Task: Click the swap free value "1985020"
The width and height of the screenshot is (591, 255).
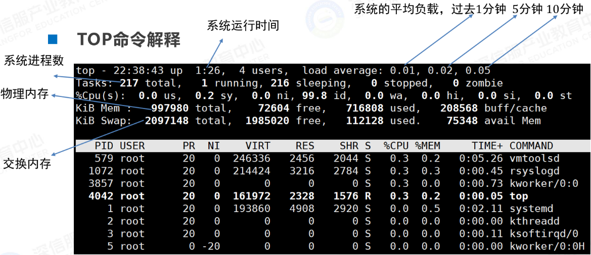Action: pos(267,121)
